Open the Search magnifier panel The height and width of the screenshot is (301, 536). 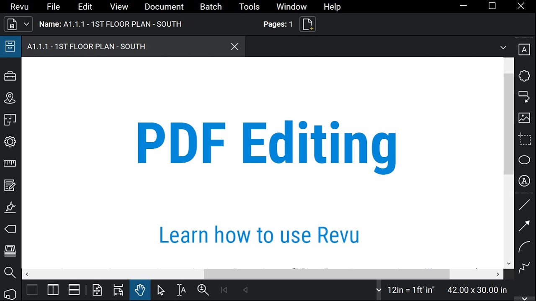click(10, 272)
